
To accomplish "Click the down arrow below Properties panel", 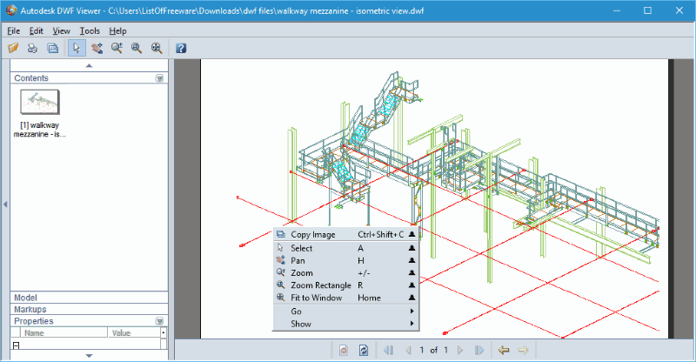I will coord(89,355).
